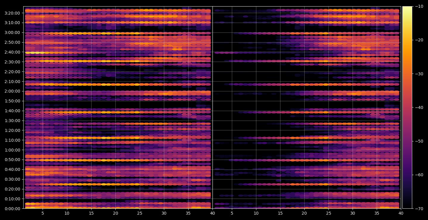Click the 1:50:00 time axis label
This screenshot has width=428, height=220.
point(13,101)
